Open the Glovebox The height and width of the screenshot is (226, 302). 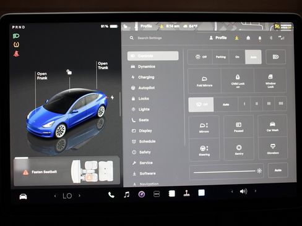273,149
